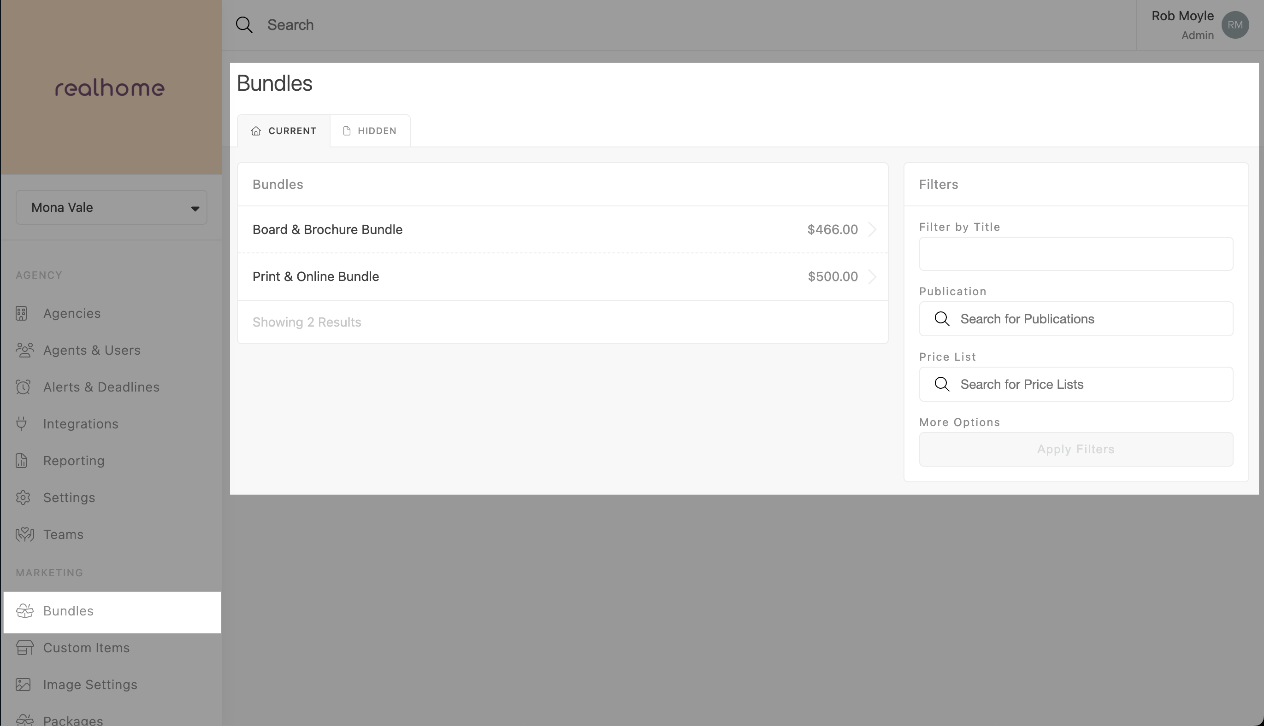Focus the Filter by Title input
1264x726 pixels.
(x=1075, y=254)
